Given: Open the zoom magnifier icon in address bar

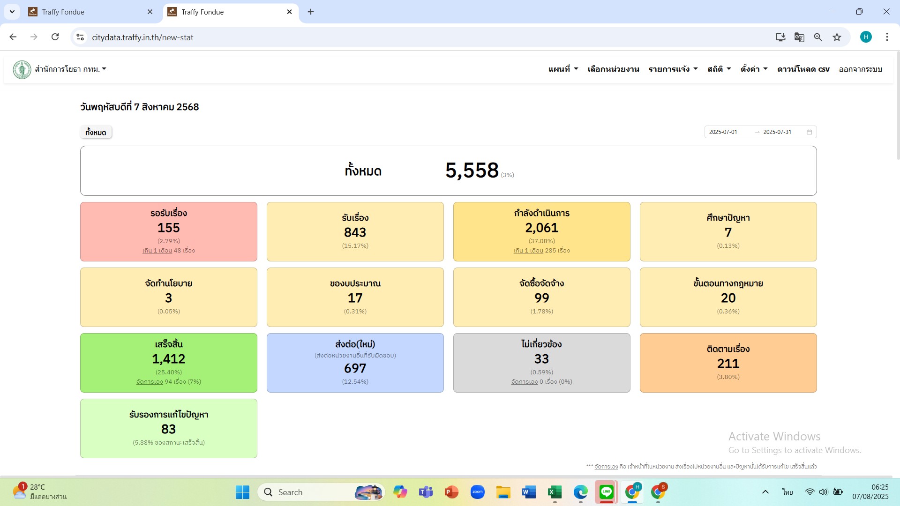Looking at the screenshot, I should (818, 37).
